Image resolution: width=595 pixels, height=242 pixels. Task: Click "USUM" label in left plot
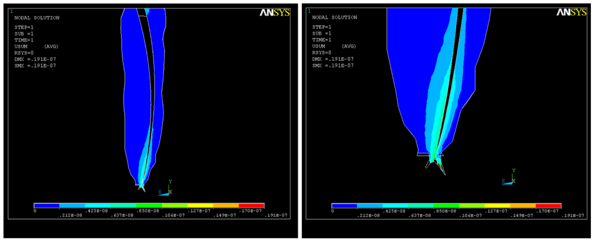point(21,47)
